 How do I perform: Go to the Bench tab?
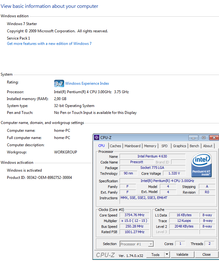click(x=194, y=146)
